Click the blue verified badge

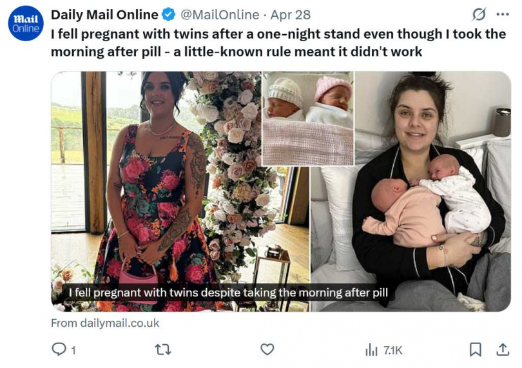coord(167,14)
